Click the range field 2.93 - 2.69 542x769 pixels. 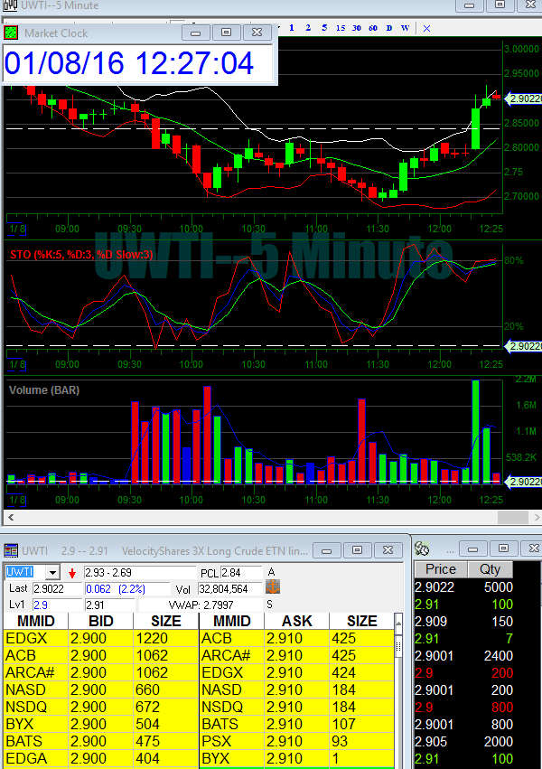140,572
